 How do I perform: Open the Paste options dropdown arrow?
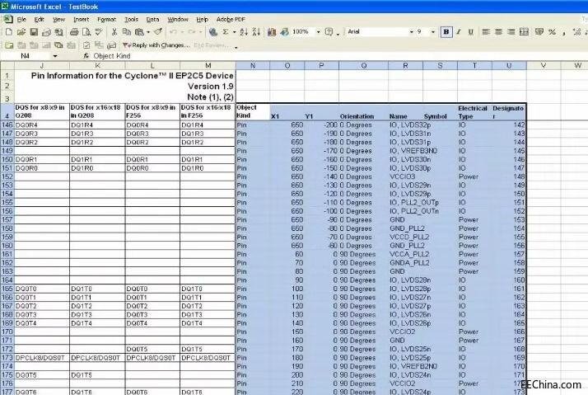click(148, 32)
